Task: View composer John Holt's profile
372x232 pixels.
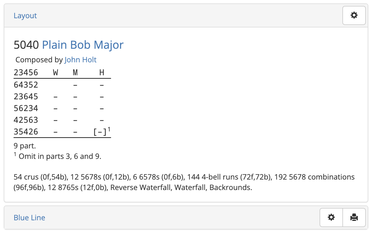Action: pos(81,60)
